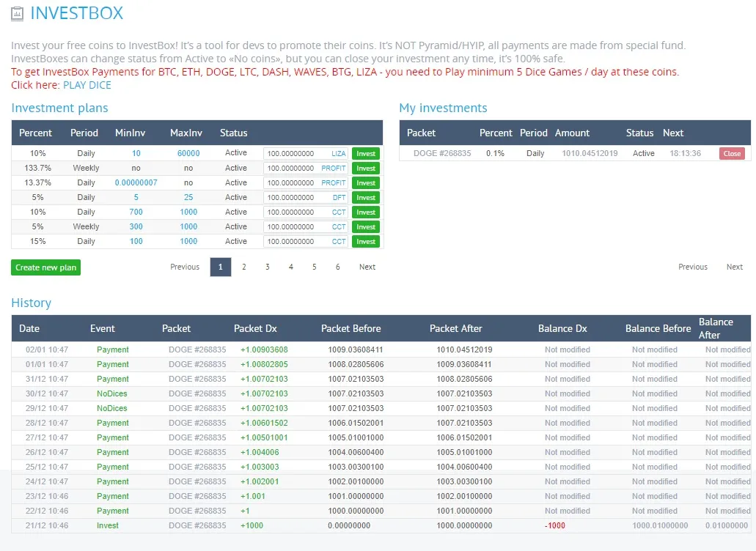
Task: Go to page 3 of investment plans
Action: pos(268,267)
